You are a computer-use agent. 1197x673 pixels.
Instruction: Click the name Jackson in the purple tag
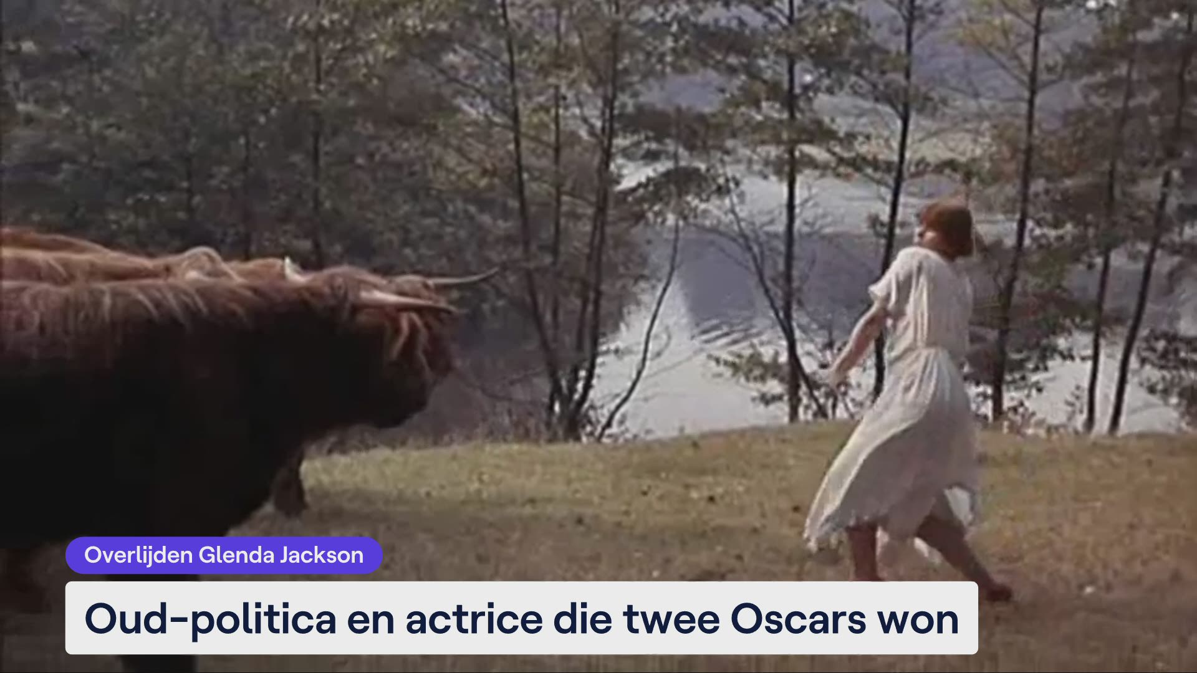point(322,555)
